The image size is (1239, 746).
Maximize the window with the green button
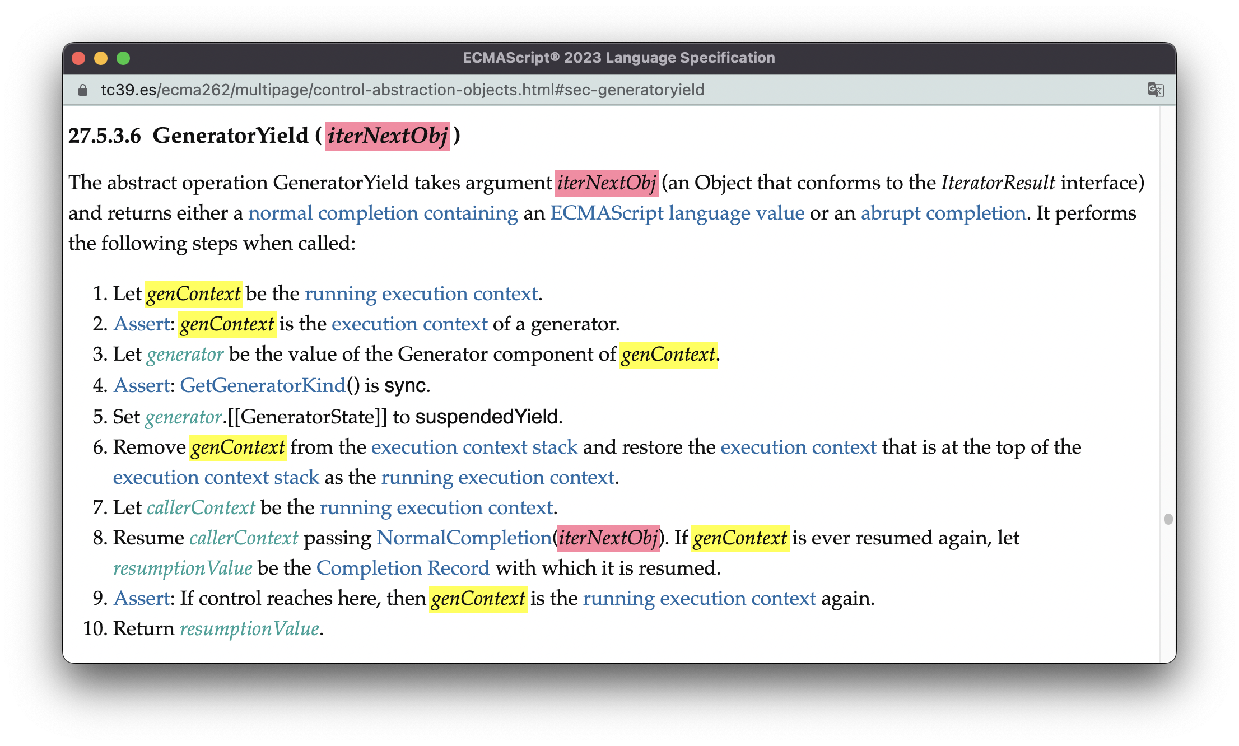pos(123,58)
